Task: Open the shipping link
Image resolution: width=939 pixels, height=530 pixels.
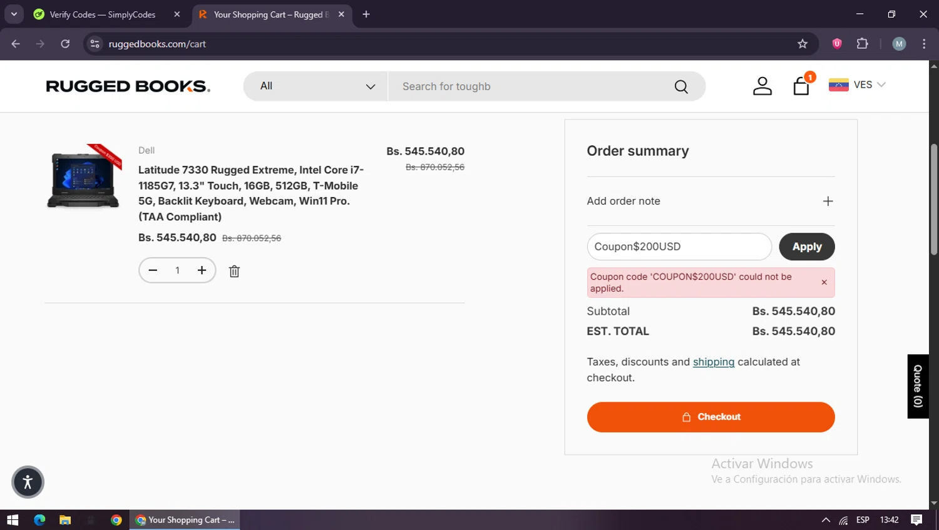Action: click(714, 362)
